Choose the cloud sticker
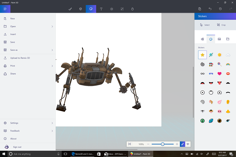 [x=228, y=55]
